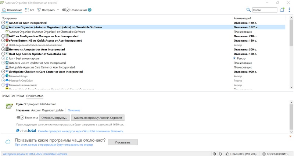Click the ВОССТАНОВИТЬ restore icon in status bar
The width and height of the screenshot is (294, 156).
tap(262, 154)
